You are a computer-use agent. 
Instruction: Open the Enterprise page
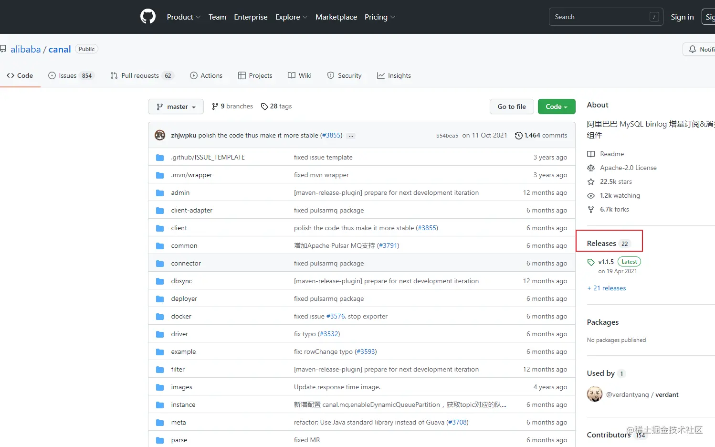tap(251, 17)
